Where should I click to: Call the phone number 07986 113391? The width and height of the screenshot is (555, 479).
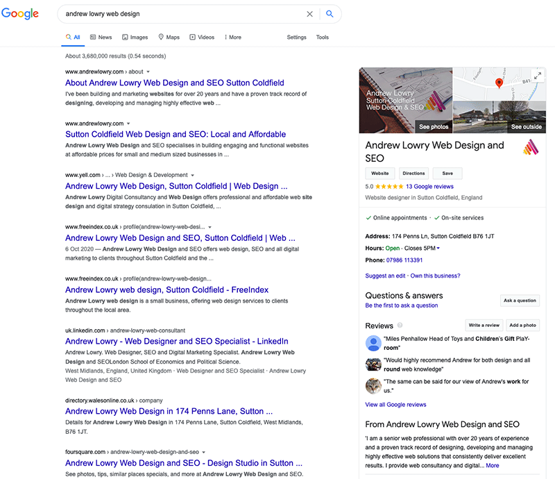pyautogui.click(x=404, y=260)
